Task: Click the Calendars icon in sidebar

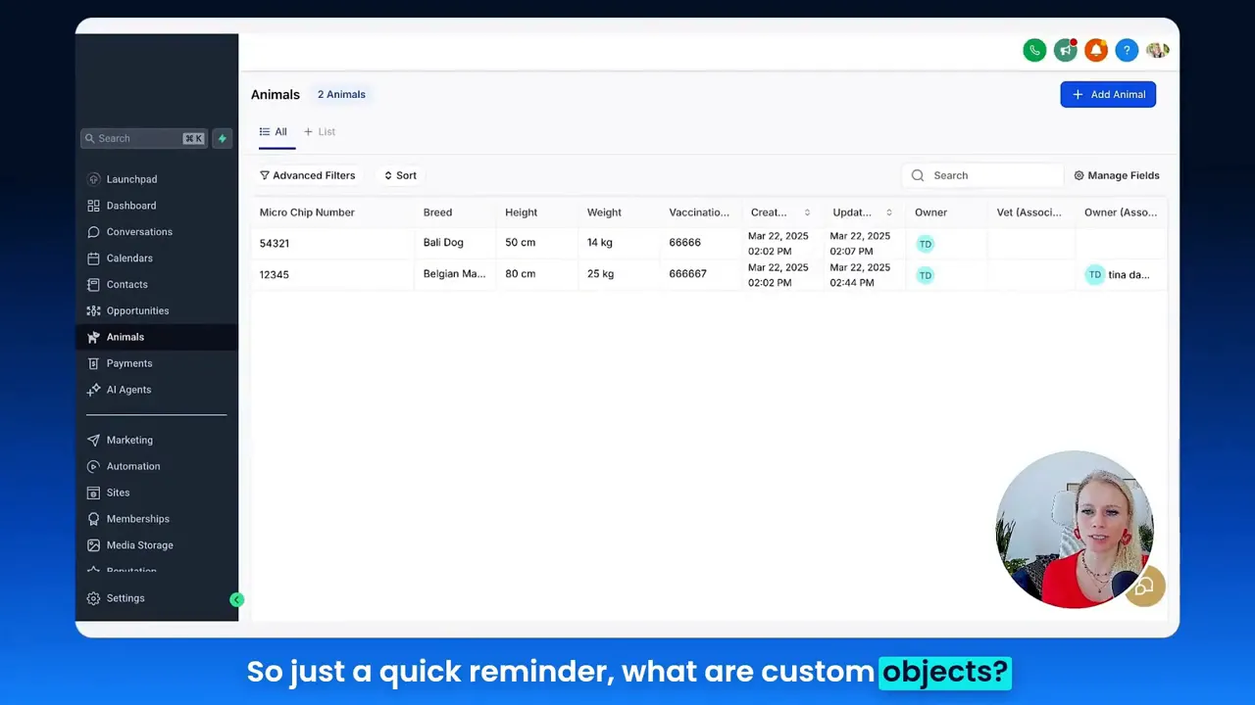Action: coord(93,258)
